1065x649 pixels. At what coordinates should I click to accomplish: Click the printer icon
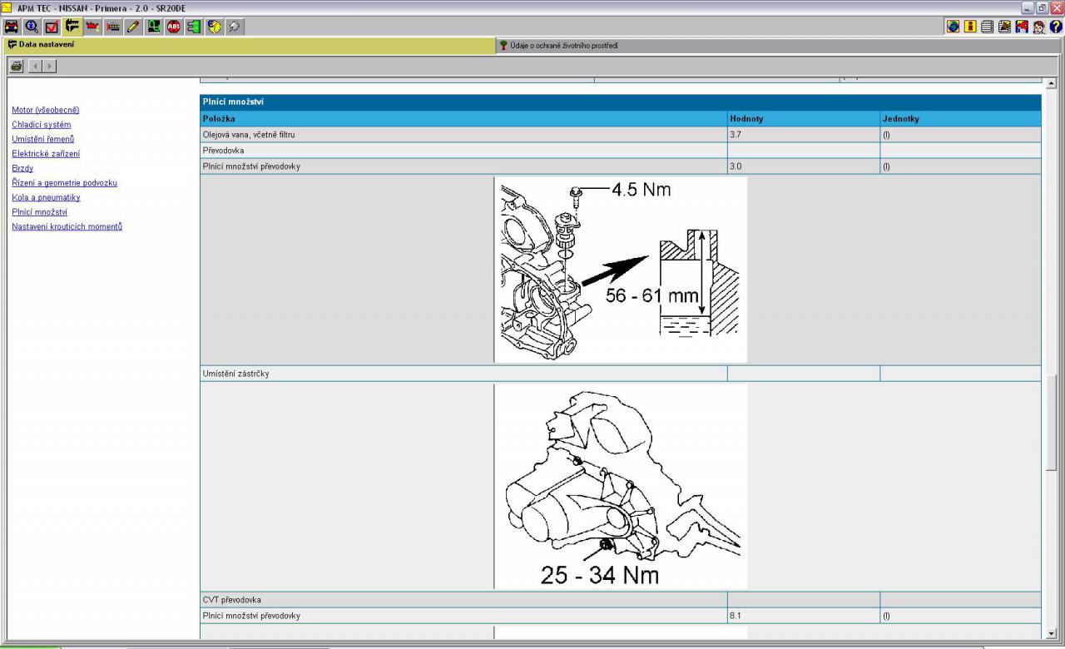[17, 66]
